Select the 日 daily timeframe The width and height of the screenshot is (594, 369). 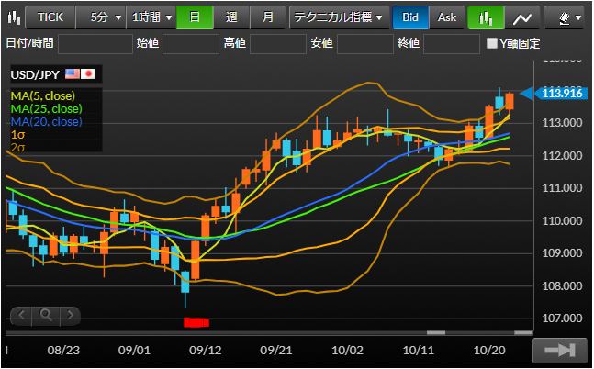point(195,17)
